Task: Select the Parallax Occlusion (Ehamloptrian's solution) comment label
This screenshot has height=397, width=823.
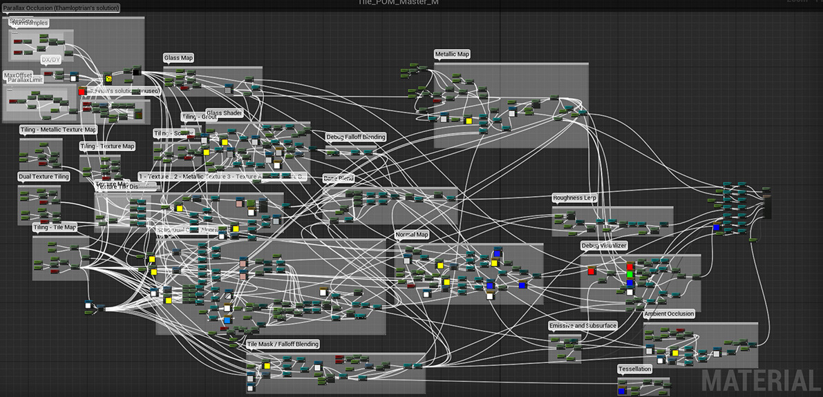Action: point(61,8)
